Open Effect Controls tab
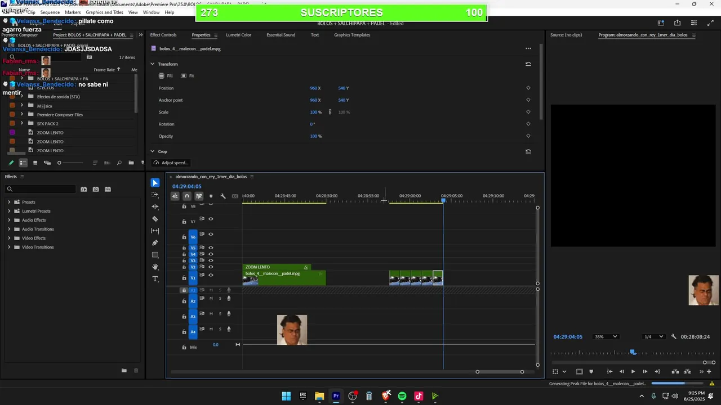 (x=163, y=35)
